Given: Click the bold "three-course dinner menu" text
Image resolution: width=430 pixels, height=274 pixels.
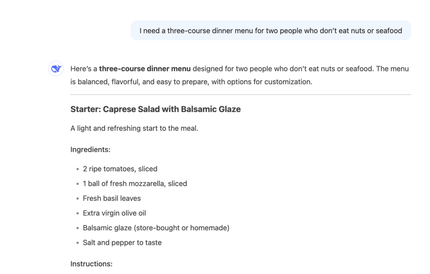Looking at the screenshot, I should coord(145,68).
